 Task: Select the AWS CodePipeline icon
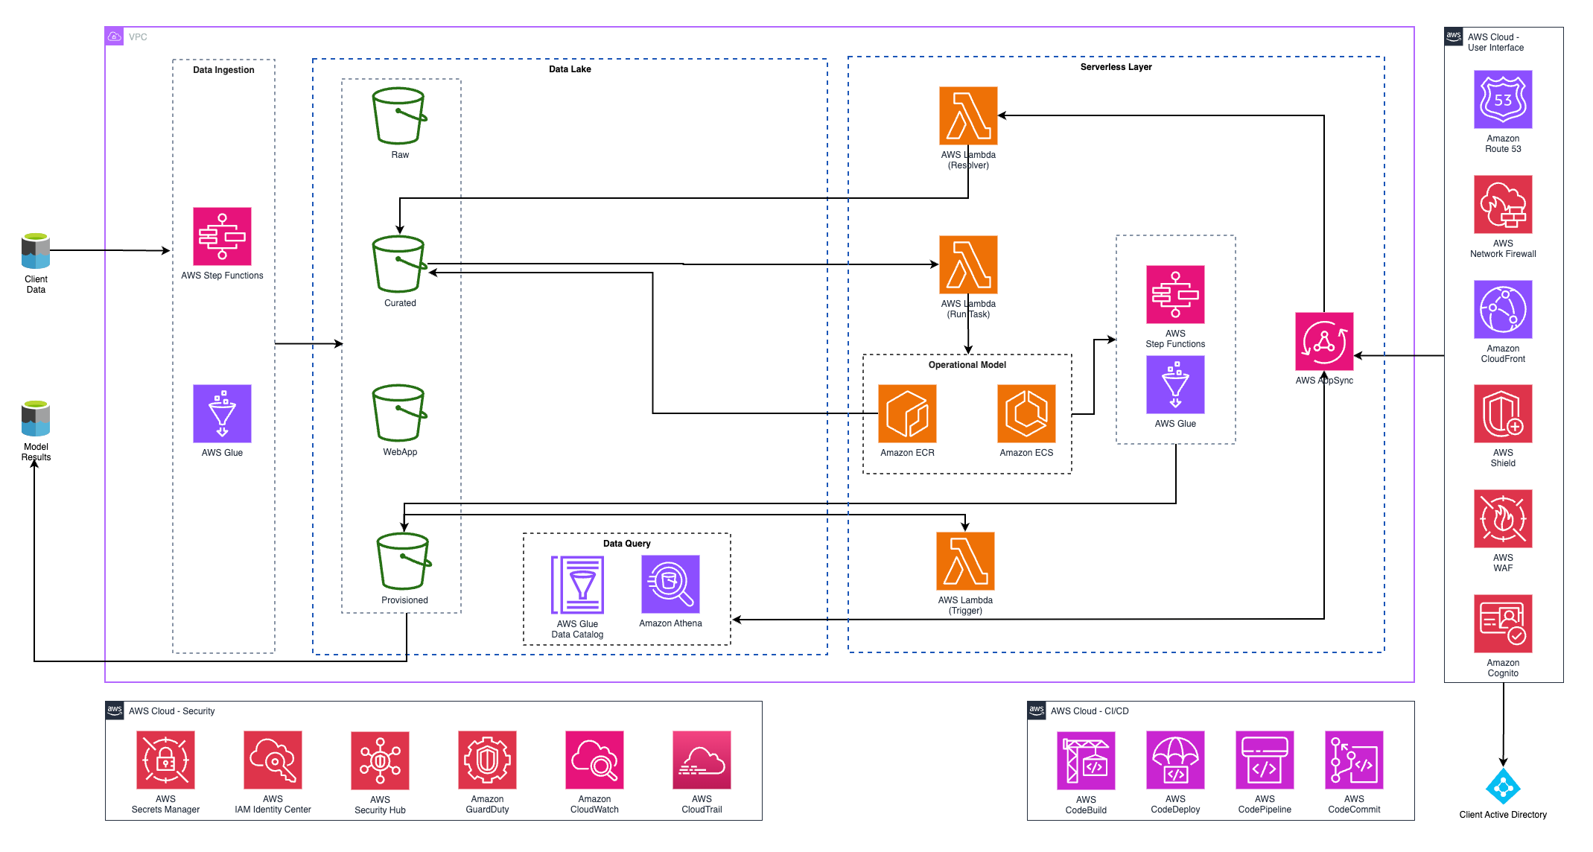tap(1265, 760)
